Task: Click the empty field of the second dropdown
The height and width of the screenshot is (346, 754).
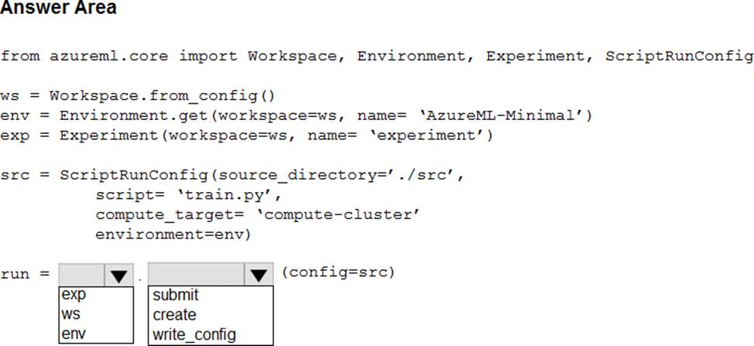Action: [196, 274]
